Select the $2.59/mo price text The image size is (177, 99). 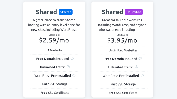click(54, 40)
